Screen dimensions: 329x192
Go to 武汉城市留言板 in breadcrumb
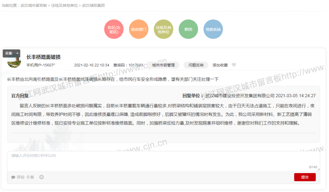34,5
